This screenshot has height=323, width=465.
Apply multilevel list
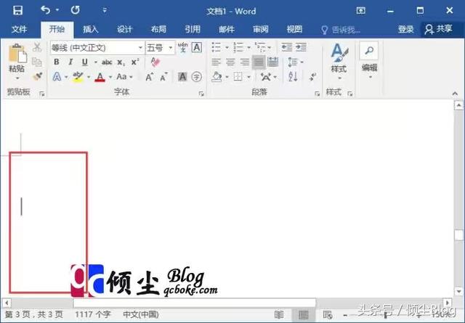click(260, 47)
